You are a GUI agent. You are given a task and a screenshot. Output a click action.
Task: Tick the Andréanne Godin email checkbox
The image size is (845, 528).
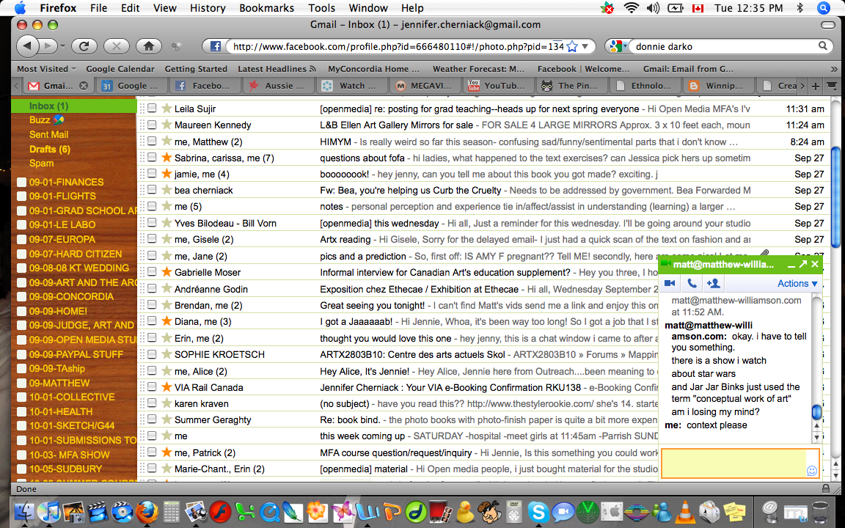pyautogui.click(x=152, y=288)
